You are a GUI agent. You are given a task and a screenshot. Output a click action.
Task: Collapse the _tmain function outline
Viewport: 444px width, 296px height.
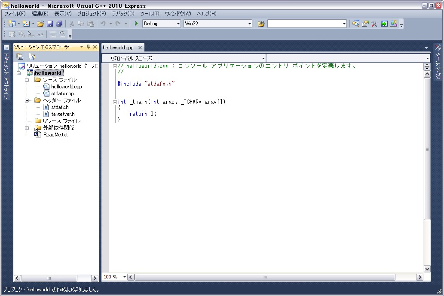[x=115, y=102]
